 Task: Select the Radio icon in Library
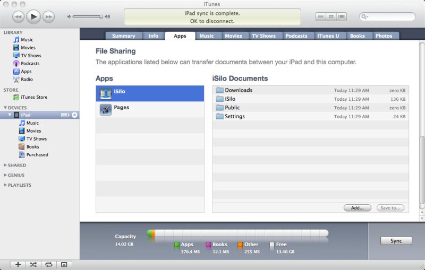click(16, 80)
